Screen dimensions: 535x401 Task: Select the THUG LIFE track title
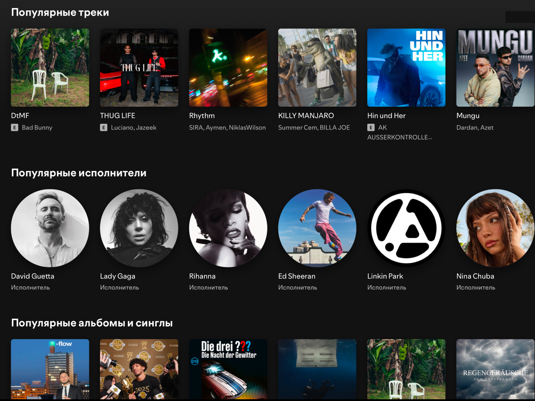click(x=118, y=116)
